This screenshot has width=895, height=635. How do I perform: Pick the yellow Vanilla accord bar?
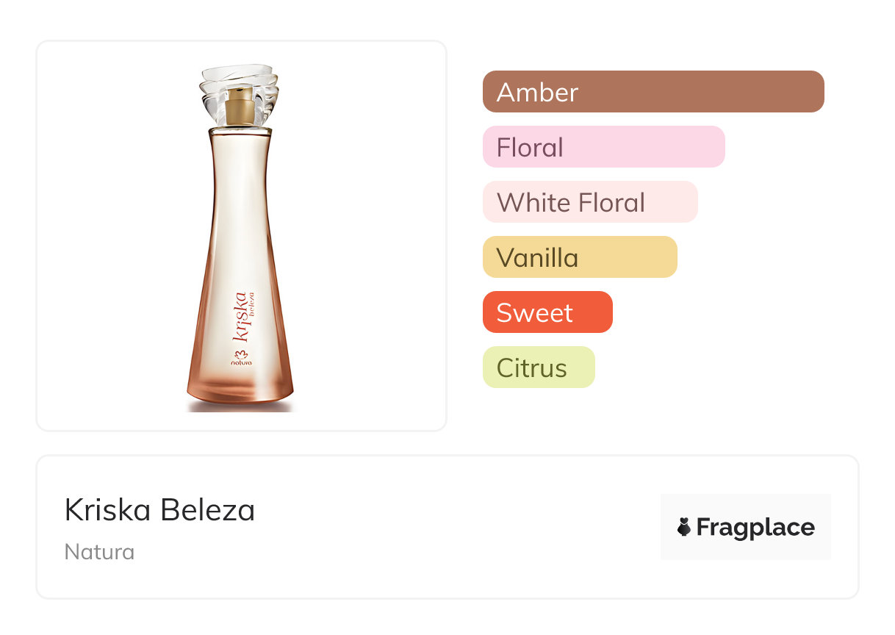click(x=579, y=257)
